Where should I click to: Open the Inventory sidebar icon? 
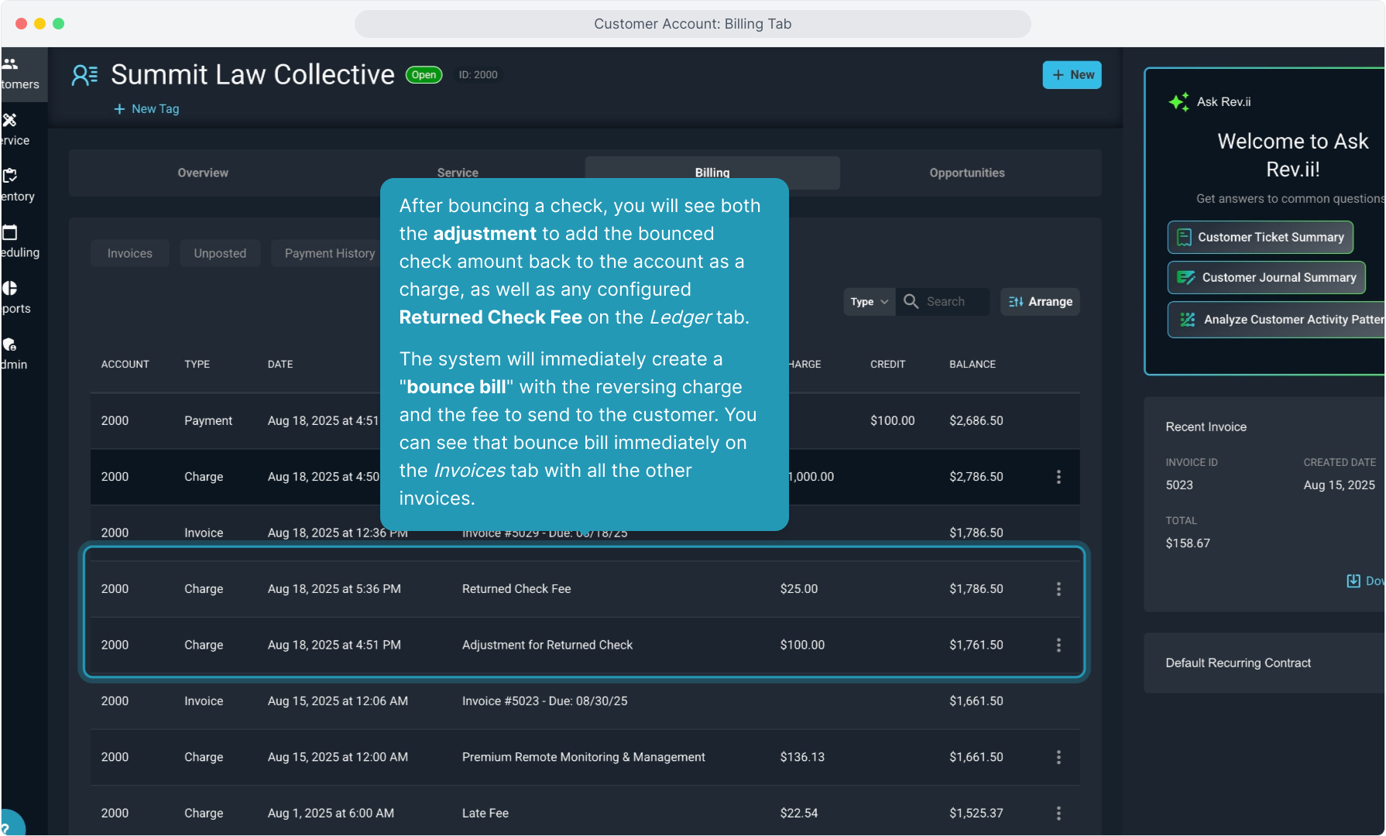pos(10,176)
